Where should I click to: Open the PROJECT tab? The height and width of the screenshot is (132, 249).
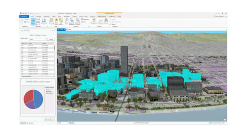point(24,16)
